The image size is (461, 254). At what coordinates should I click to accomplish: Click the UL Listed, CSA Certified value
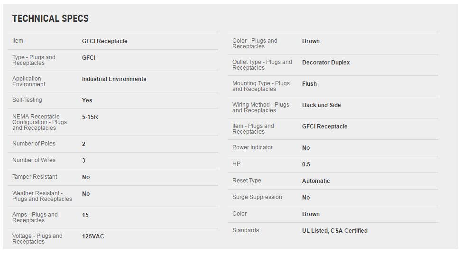tap(334, 231)
